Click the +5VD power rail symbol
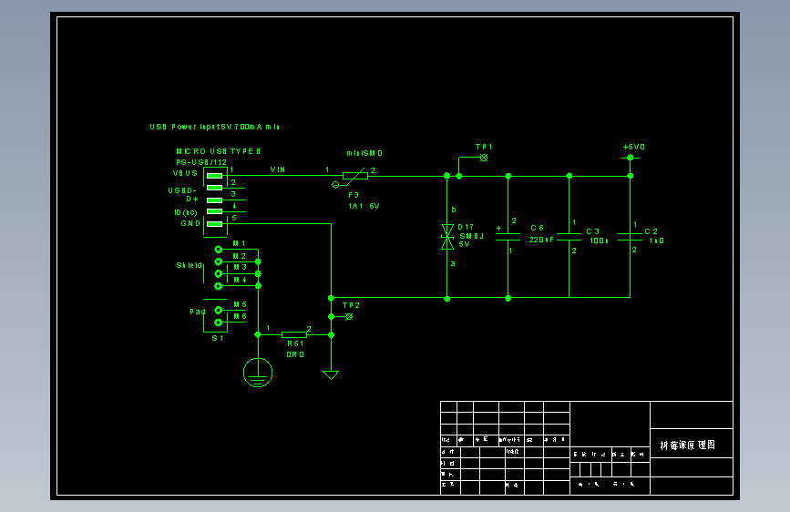790x512 pixels. [630, 158]
